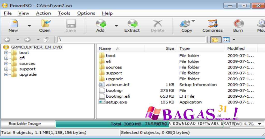Image resolution: width=265 pixels, height=139 pixels.
Task: Click the Delete X toolbar icon
Action: click(158, 24)
